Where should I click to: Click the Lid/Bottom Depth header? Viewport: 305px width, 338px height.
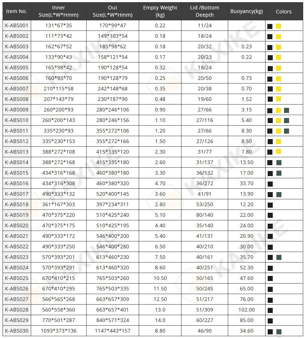(205, 11)
